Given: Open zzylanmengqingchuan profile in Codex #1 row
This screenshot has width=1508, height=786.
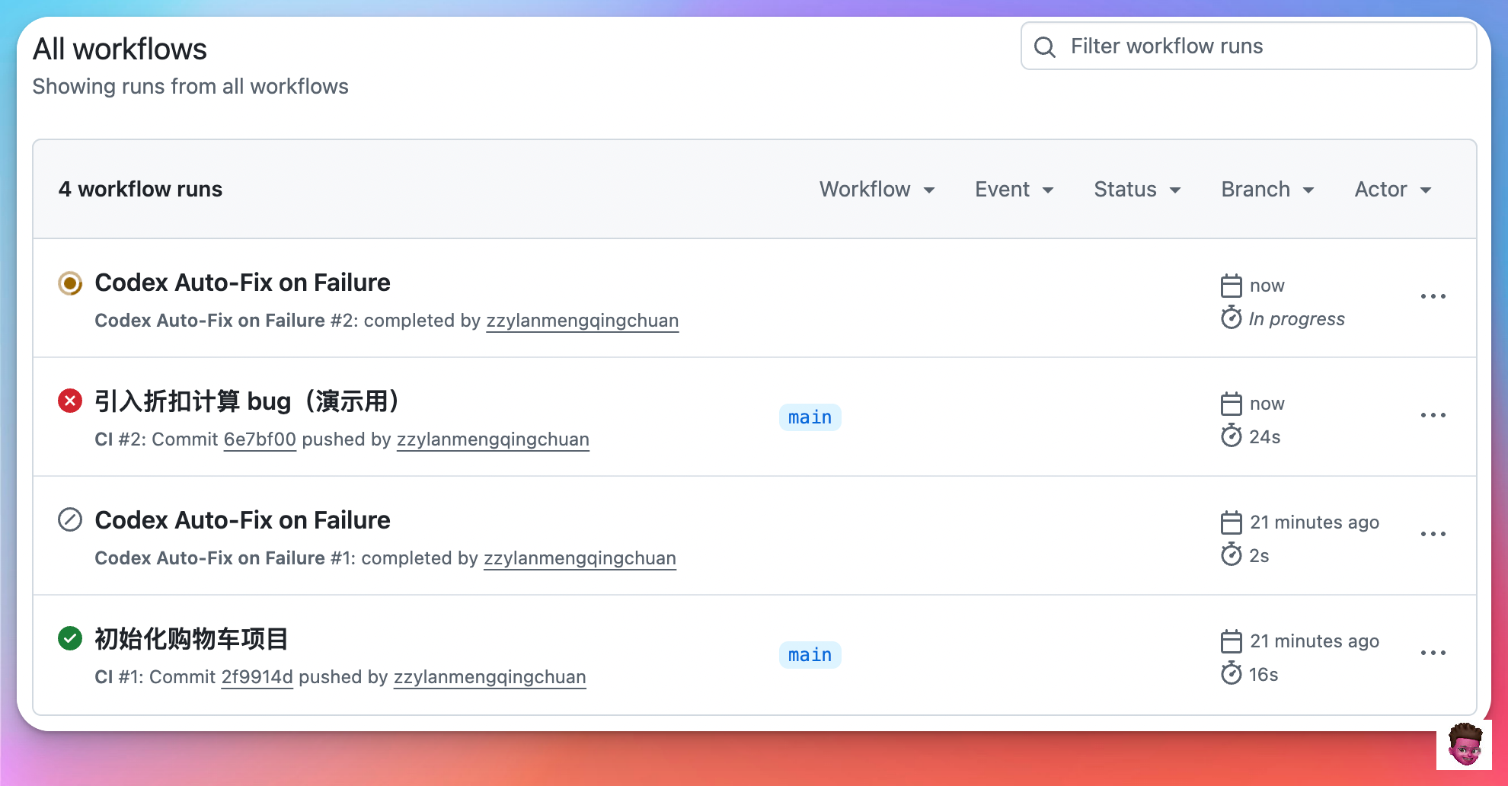Looking at the screenshot, I should coord(580,558).
